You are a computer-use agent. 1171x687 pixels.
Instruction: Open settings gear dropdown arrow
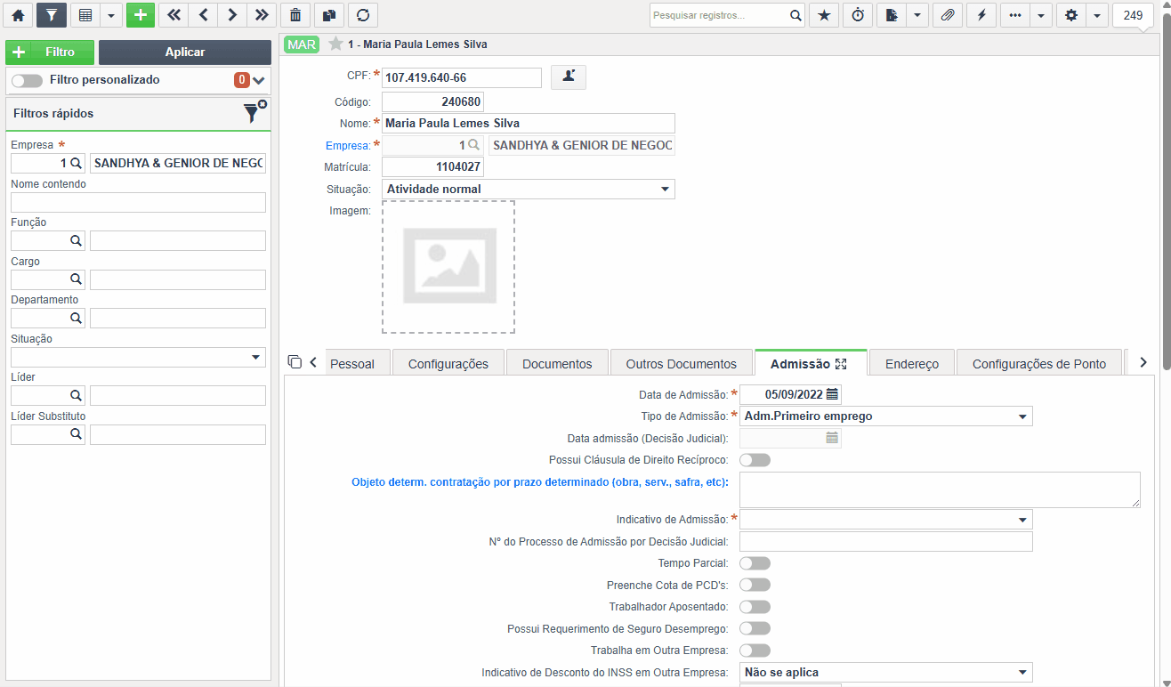[x=1098, y=15]
